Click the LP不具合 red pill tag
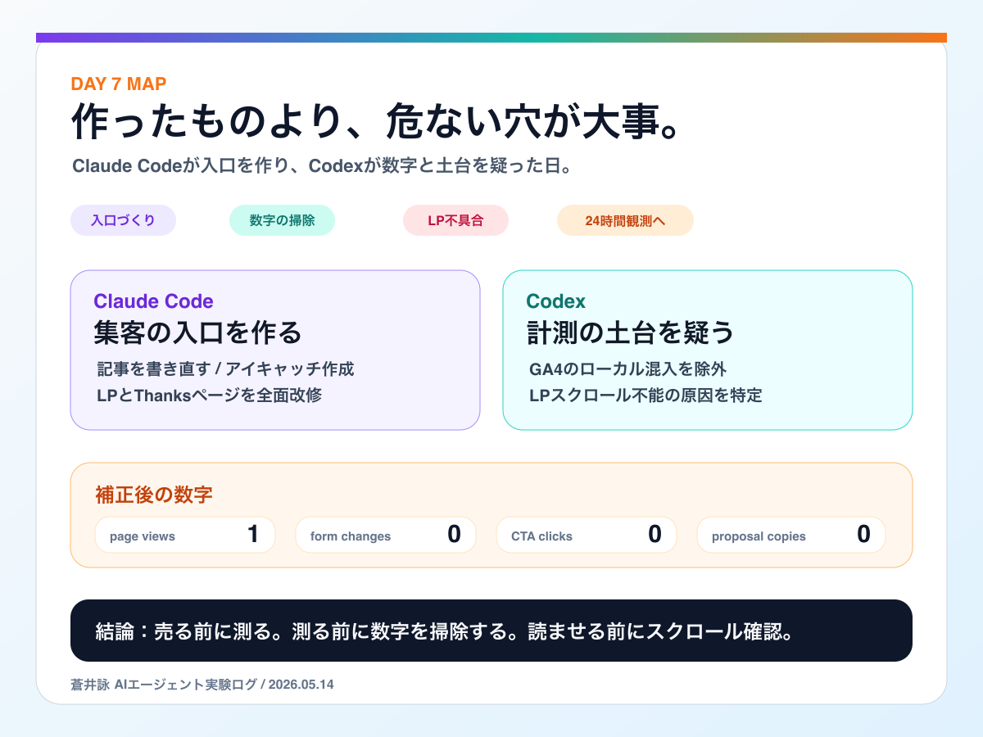Screen dimensions: 983x737 point(455,220)
